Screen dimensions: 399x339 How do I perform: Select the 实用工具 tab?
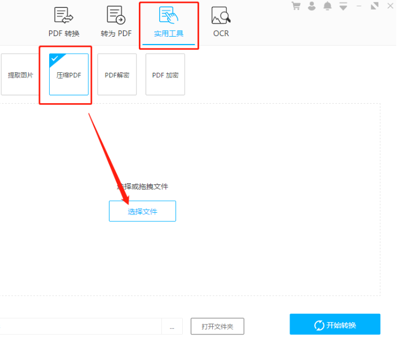(169, 23)
